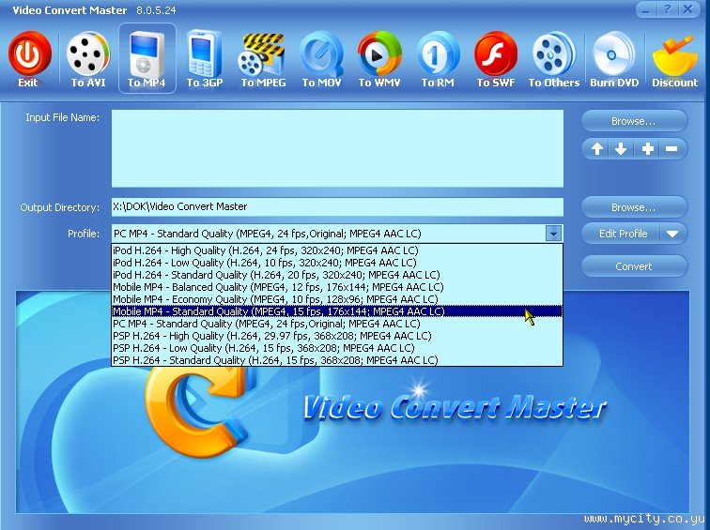Collapse the Profile combo box arrow
Image resolution: width=710 pixels, height=530 pixels.
tap(553, 234)
